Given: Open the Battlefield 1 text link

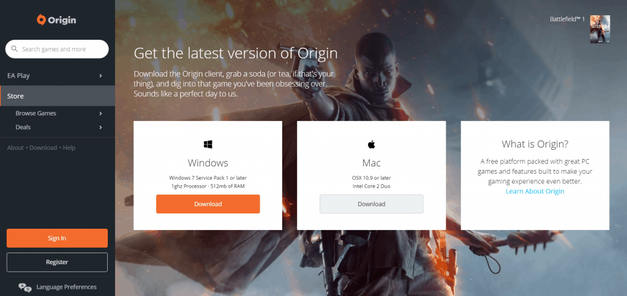Looking at the screenshot, I should click(567, 19).
